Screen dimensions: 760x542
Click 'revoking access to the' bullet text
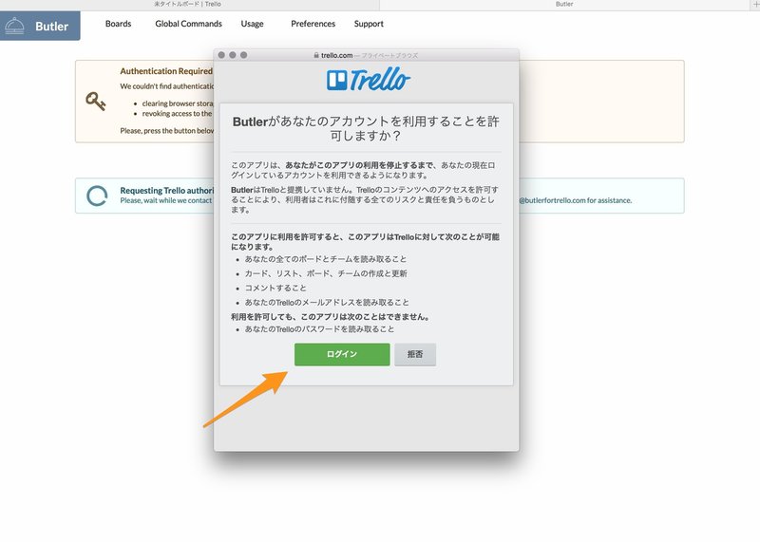[x=177, y=114]
